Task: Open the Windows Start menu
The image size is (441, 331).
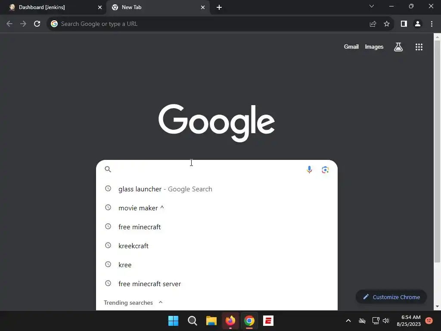Action: coord(173,321)
